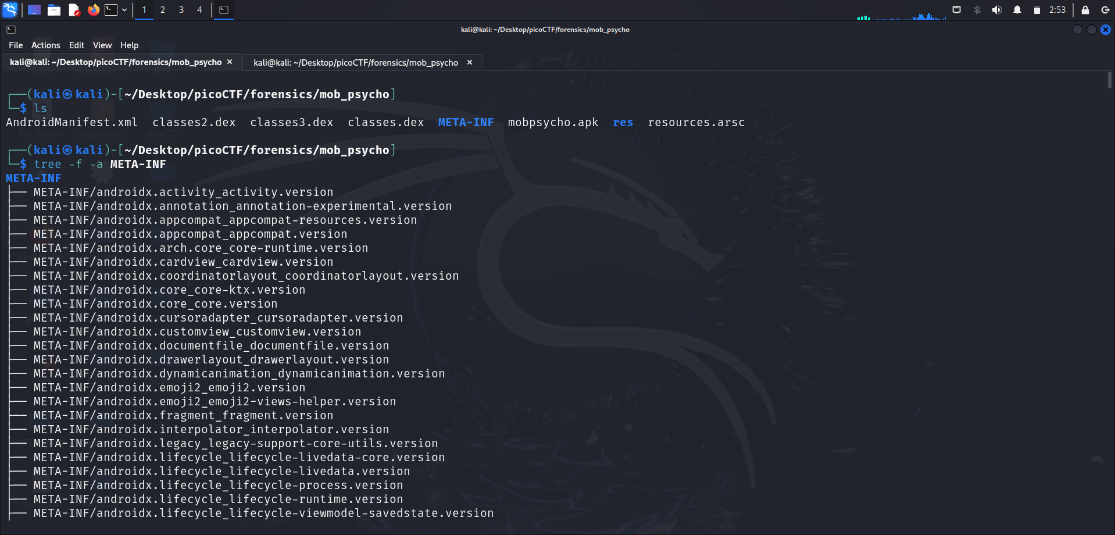Screen dimensions: 1115x535
Task: Open the Actions menu
Action: pyautogui.click(x=45, y=45)
